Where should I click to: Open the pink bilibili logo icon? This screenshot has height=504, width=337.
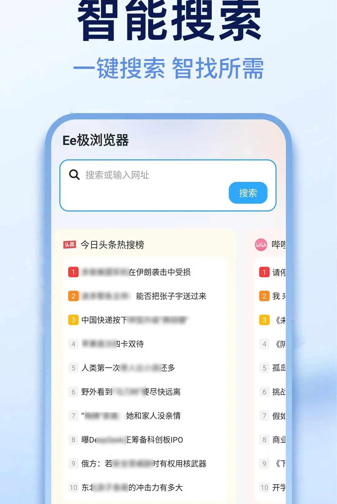click(x=261, y=245)
